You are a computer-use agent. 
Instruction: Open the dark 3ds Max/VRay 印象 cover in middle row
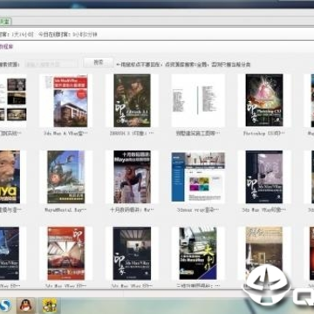264,177
